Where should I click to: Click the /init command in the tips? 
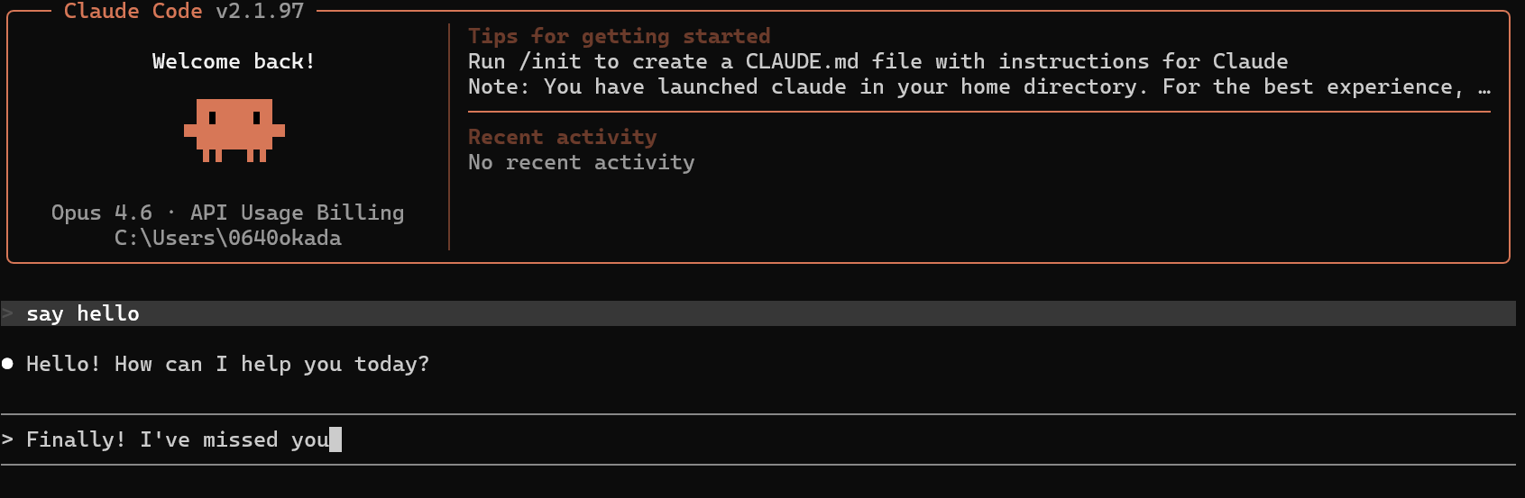[x=550, y=61]
